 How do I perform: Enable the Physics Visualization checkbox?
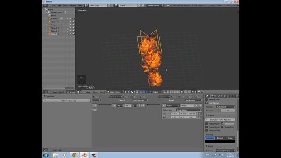pyautogui.click(x=207, y=130)
